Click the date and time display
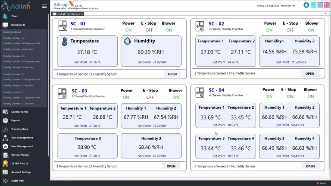This screenshot has width=331, height=186. click(276, 6)
